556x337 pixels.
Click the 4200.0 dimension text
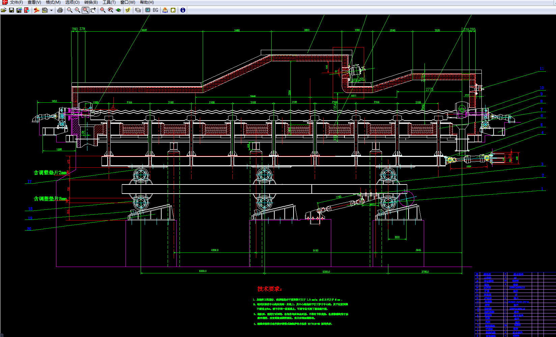pos(215,250)
